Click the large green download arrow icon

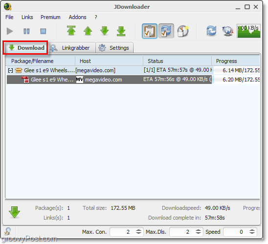(x=14, y=212)
